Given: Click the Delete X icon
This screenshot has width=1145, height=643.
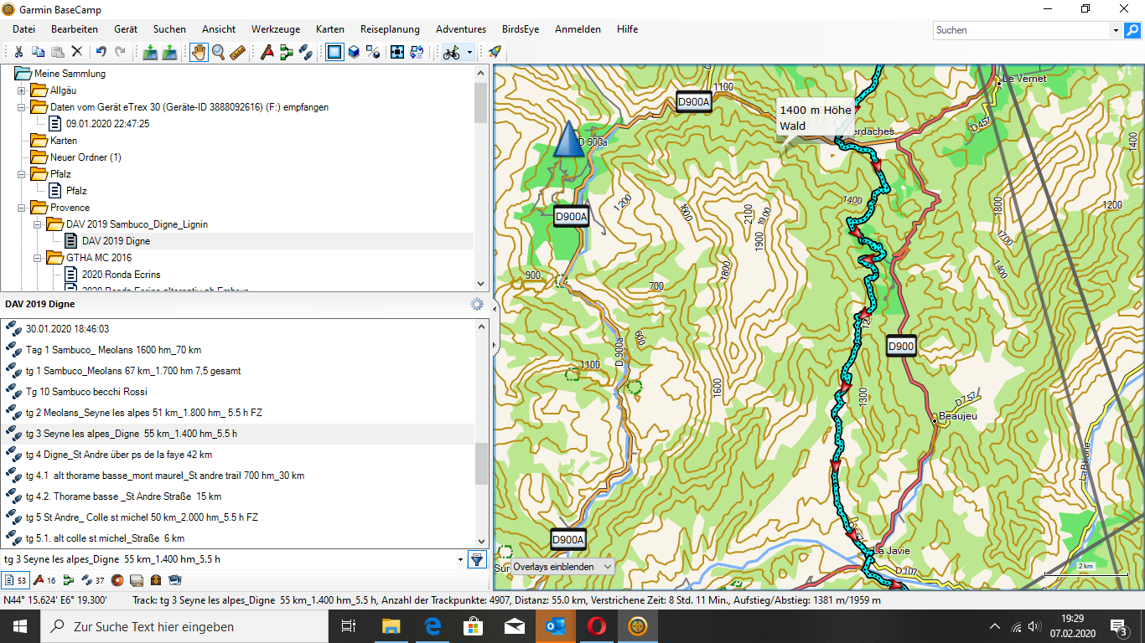Looking at the screenshot, I should pyautogui.click(x=76, y=52).
